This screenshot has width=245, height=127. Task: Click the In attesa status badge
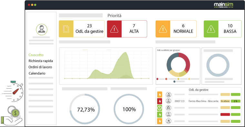[x=225, y=101]
